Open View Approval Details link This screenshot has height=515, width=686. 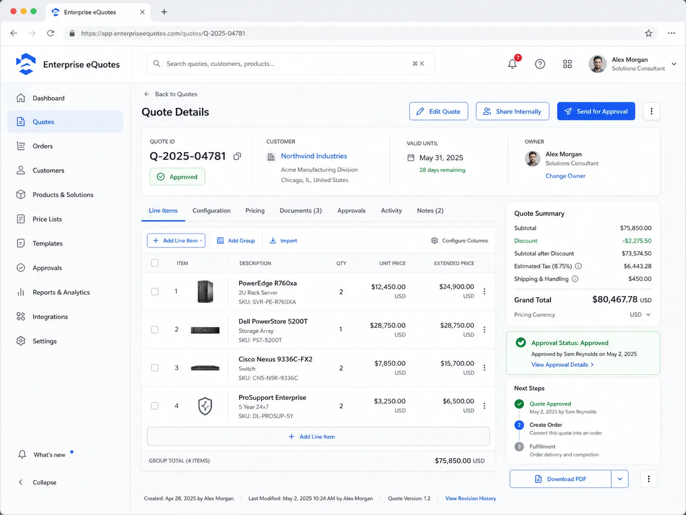(563, 365)
